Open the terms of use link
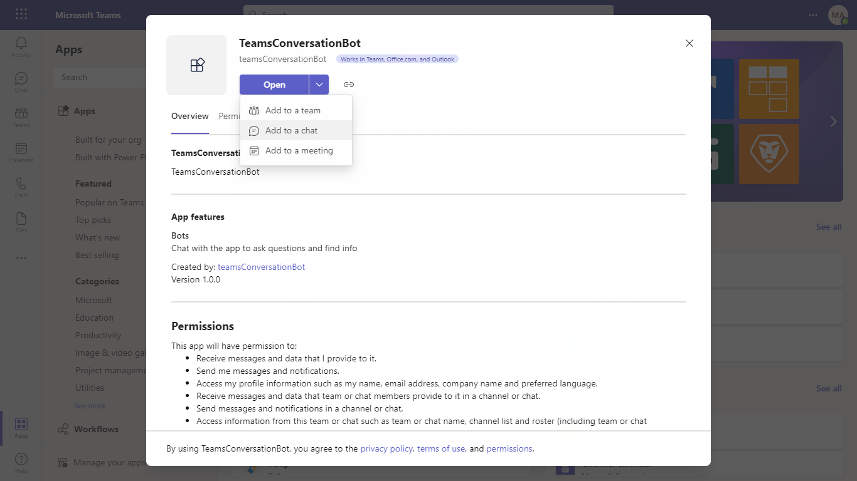The height and width of the screenshot is (481, 857). coord(441,448)
